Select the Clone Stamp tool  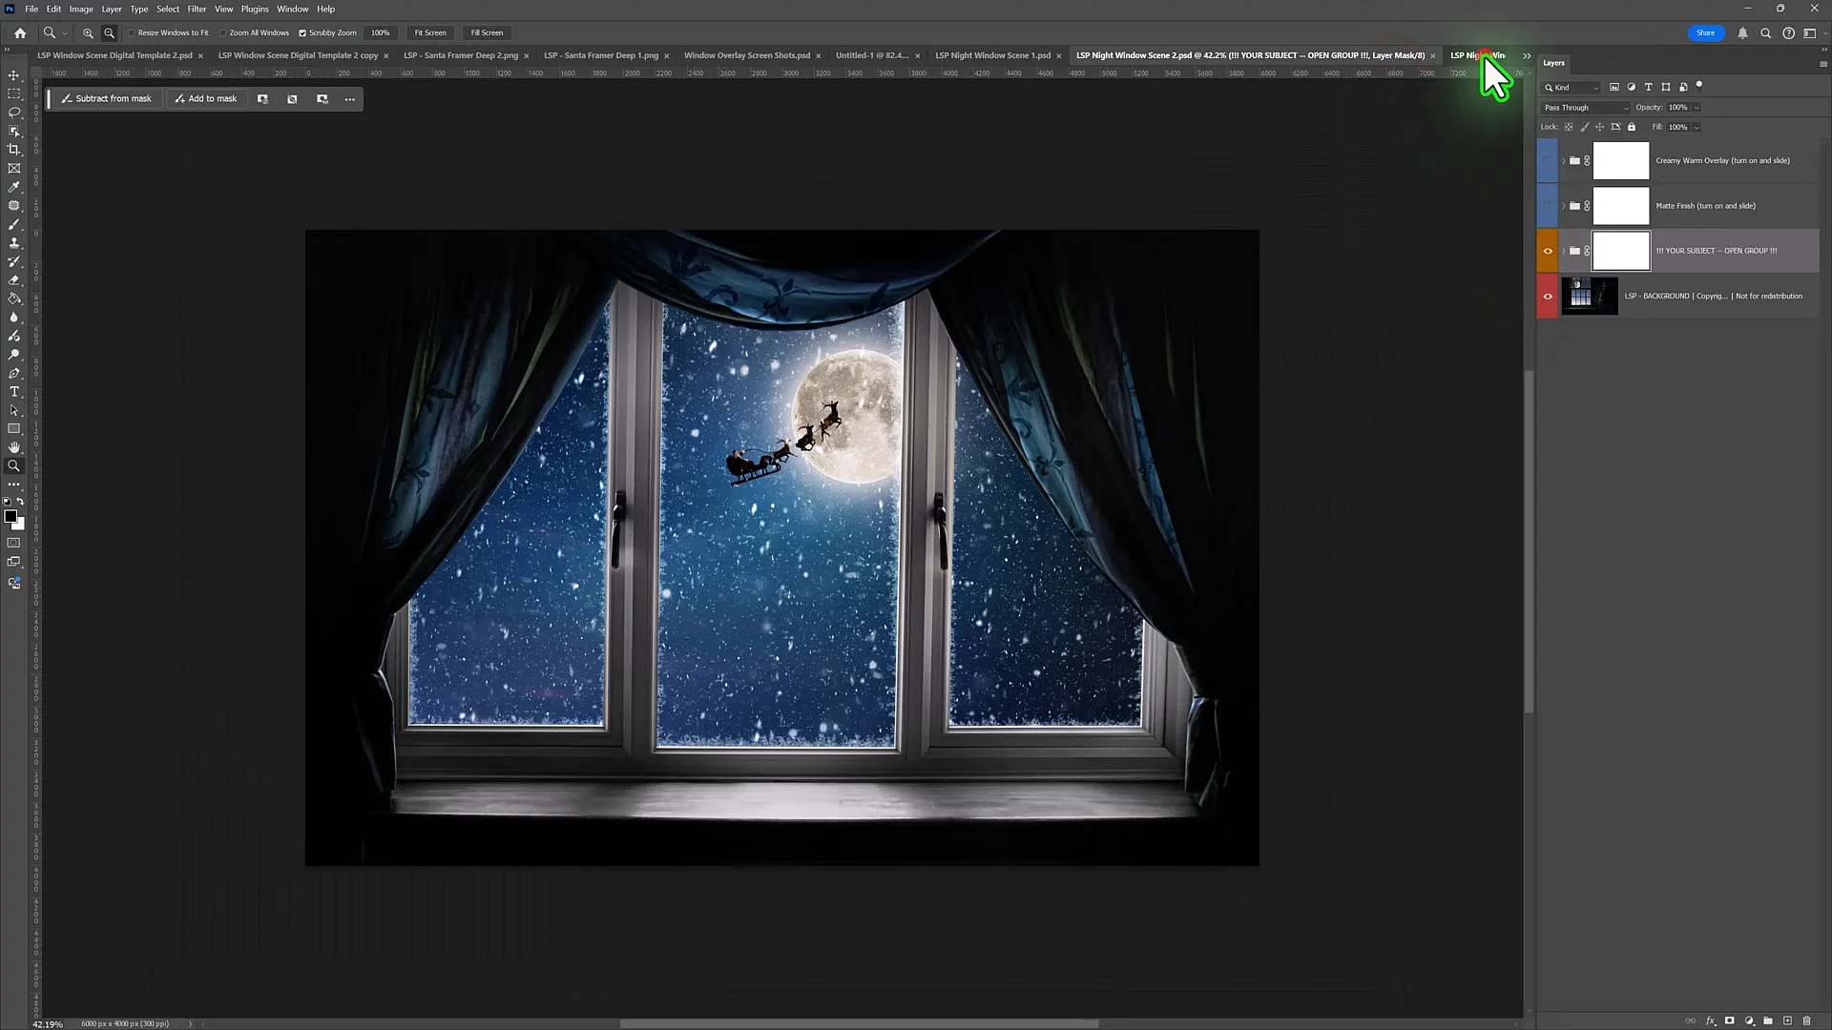(x=14, y=243)
